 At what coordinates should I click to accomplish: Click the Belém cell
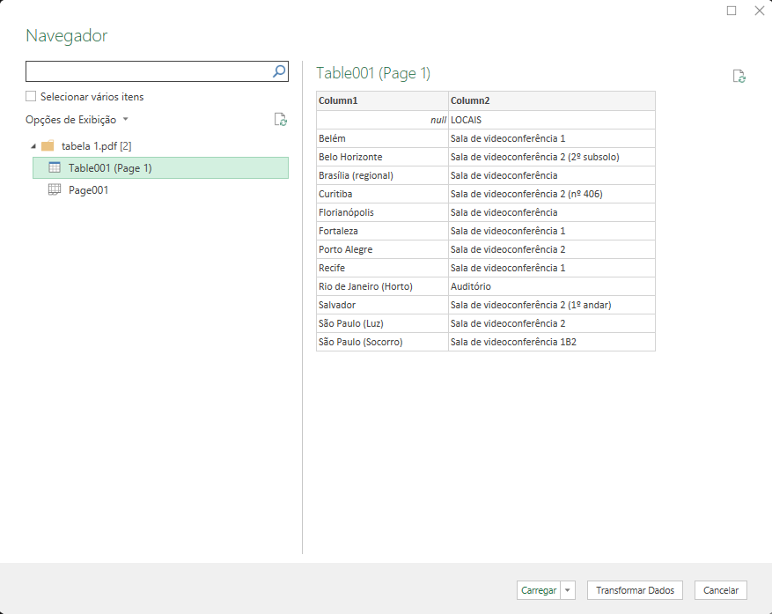click(382, 138)
